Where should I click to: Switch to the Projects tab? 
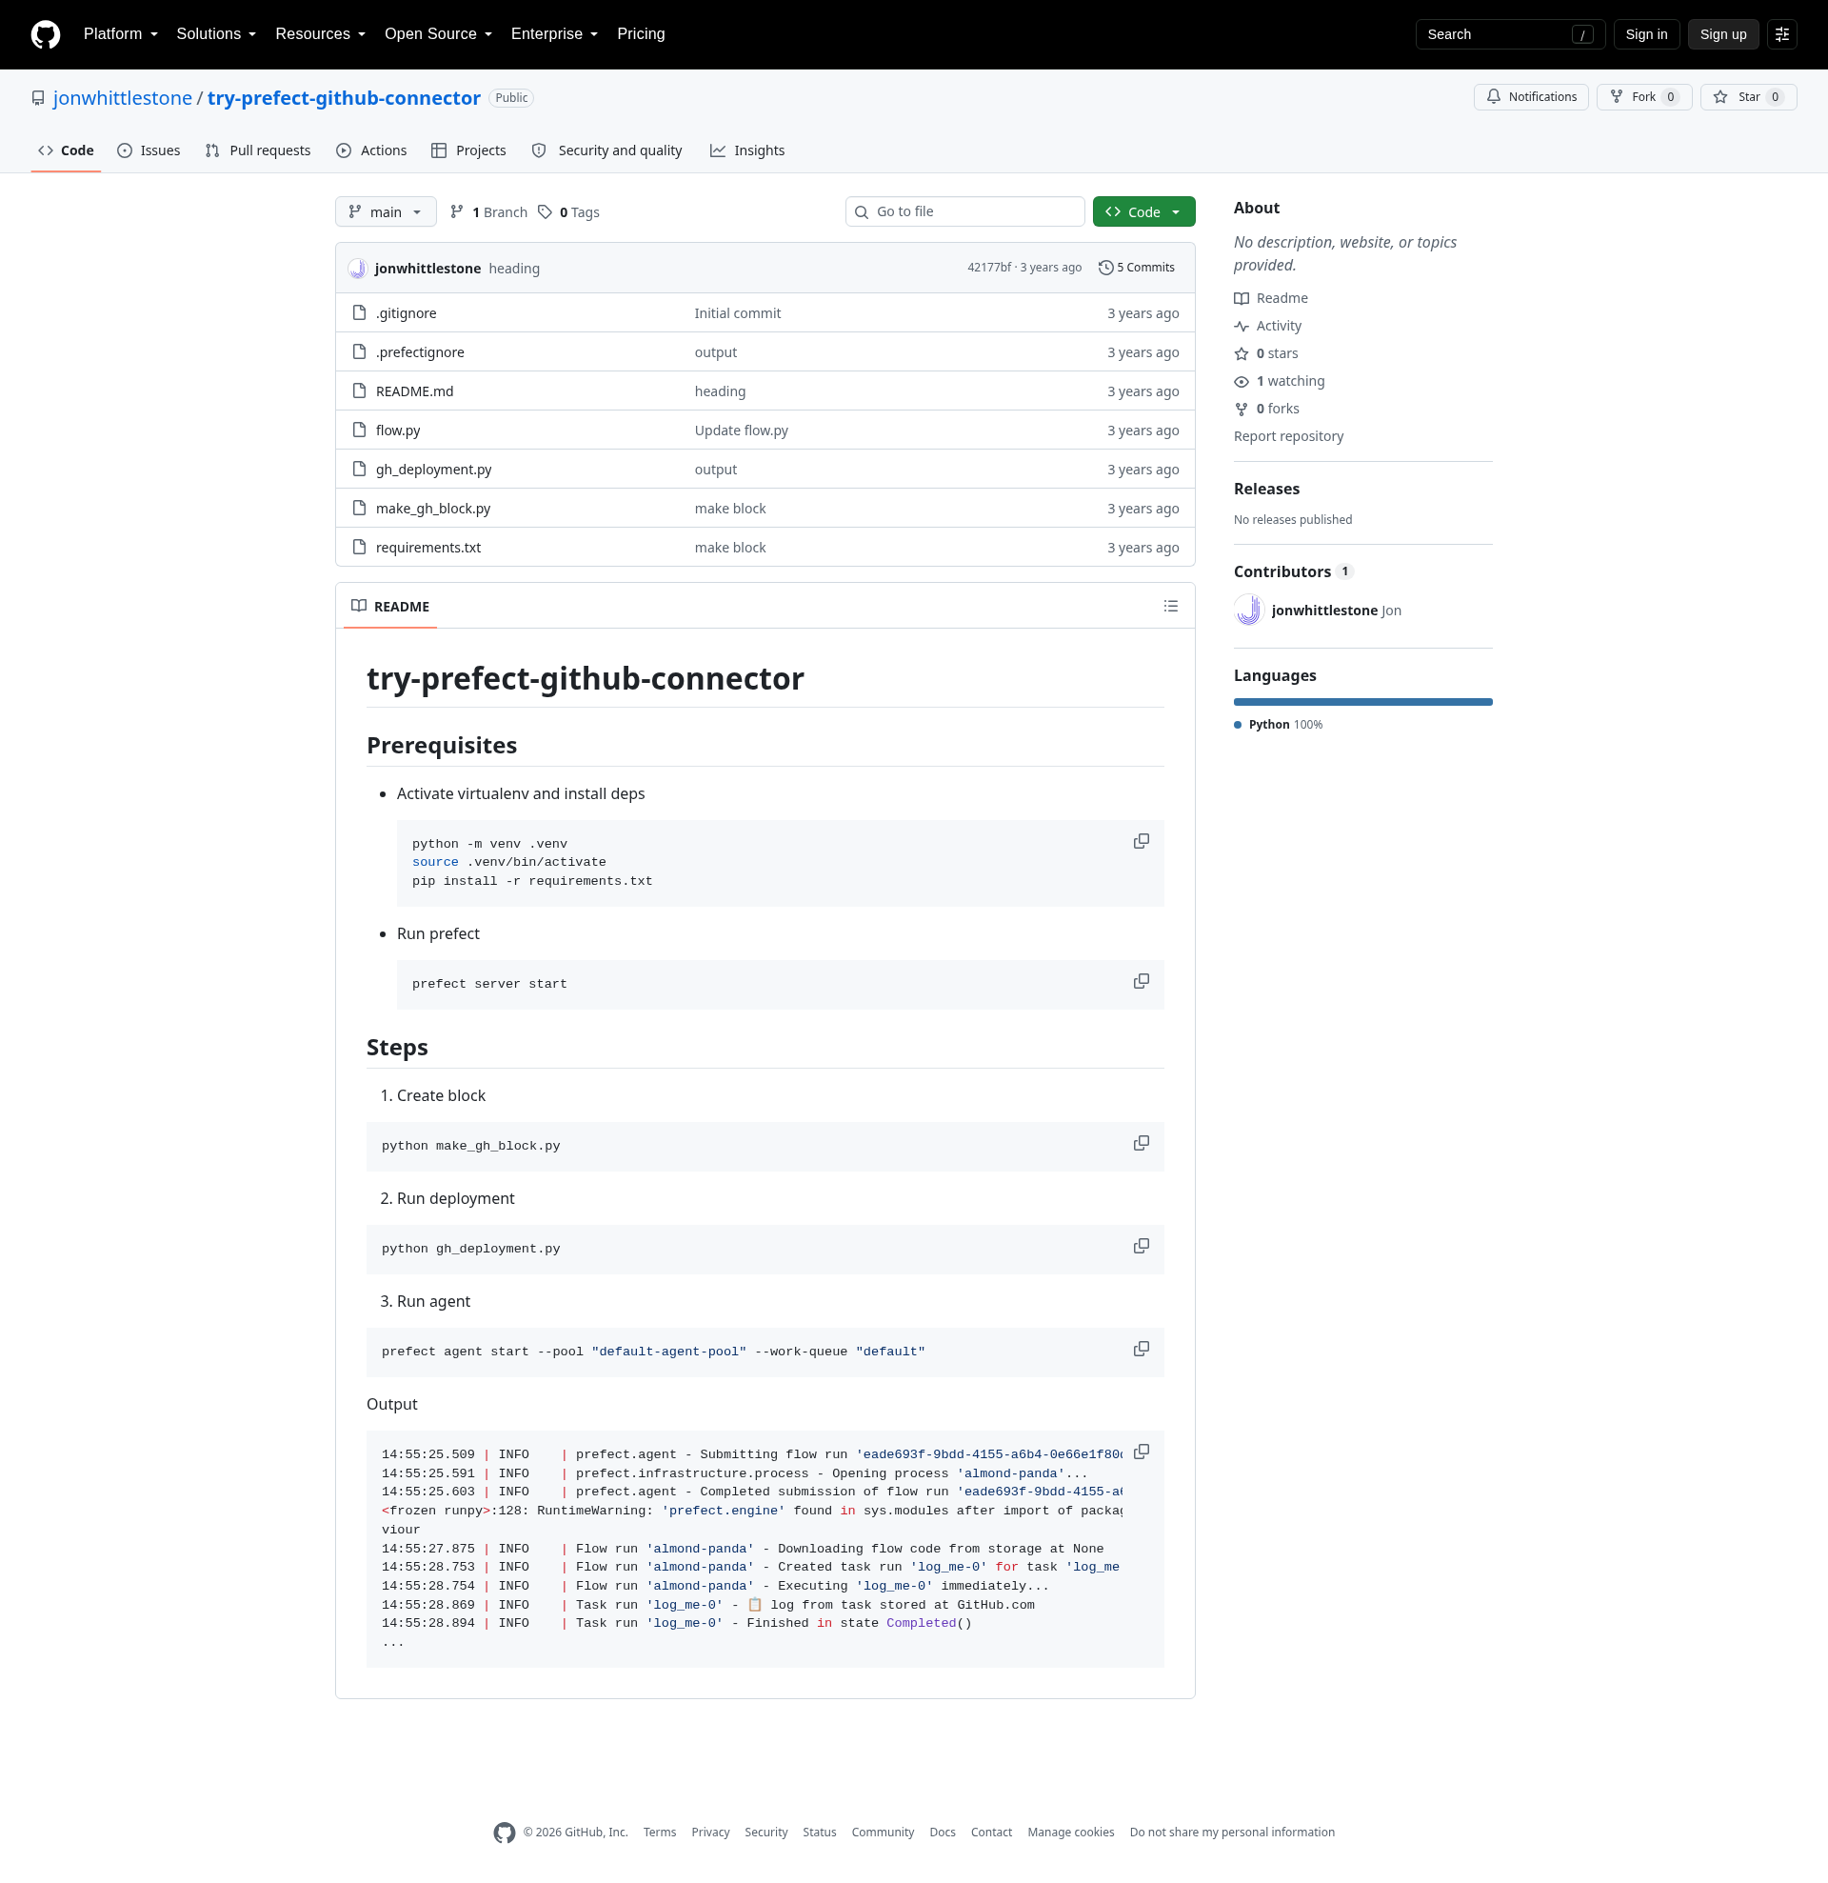pyautogui.click(x=468, y=150)
